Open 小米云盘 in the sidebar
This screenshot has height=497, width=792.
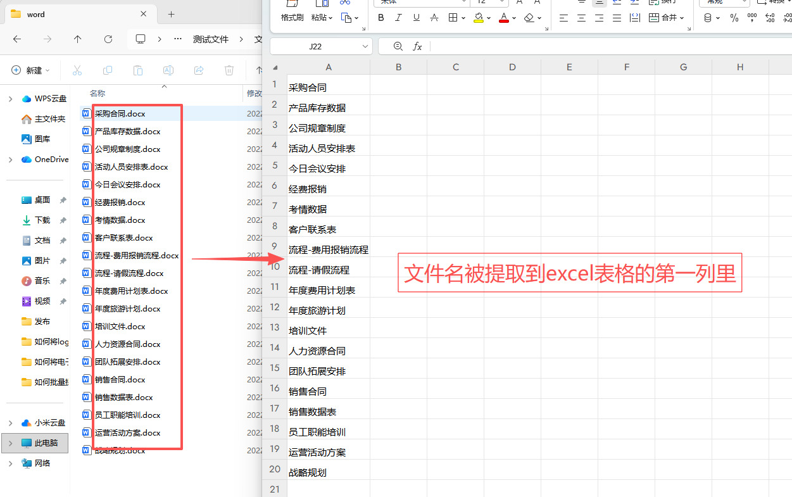pyautogui.click(x=43, y=423)
